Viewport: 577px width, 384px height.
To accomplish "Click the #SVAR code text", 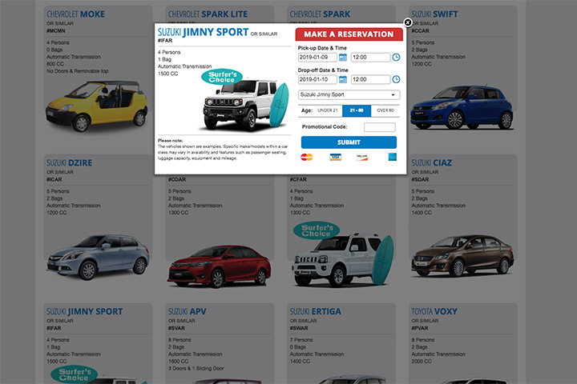I will (176, 328).
